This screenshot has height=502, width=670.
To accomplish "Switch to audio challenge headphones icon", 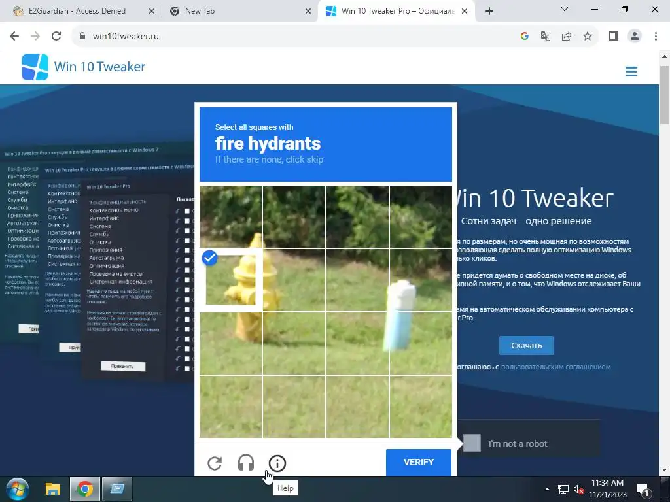I will click(246, 463).
